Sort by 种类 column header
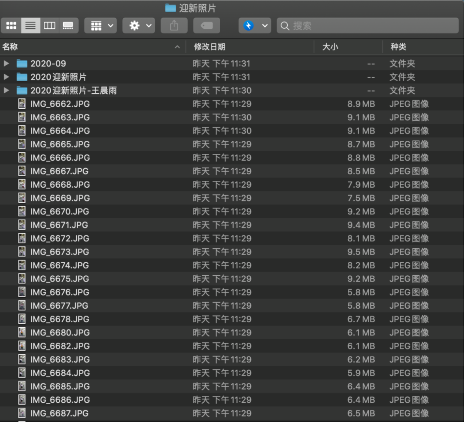The image size is (464, 422). 398,47
